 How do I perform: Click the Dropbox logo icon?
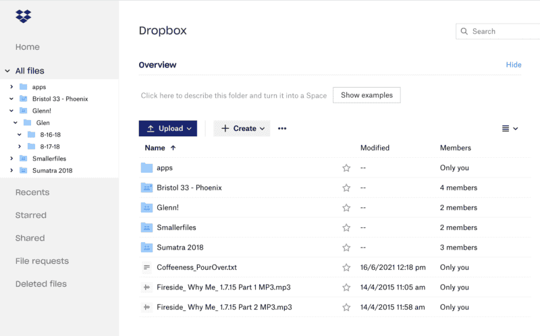[24, 16]
